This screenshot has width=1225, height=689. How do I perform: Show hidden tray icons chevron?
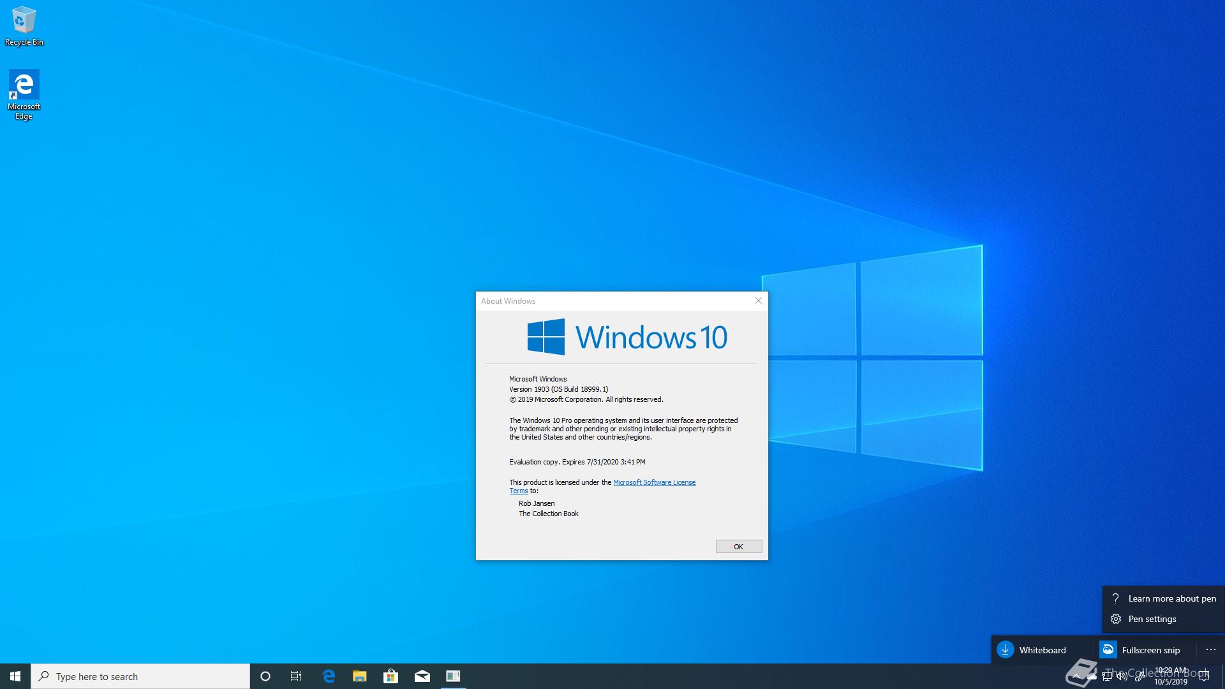[1076, 676]
